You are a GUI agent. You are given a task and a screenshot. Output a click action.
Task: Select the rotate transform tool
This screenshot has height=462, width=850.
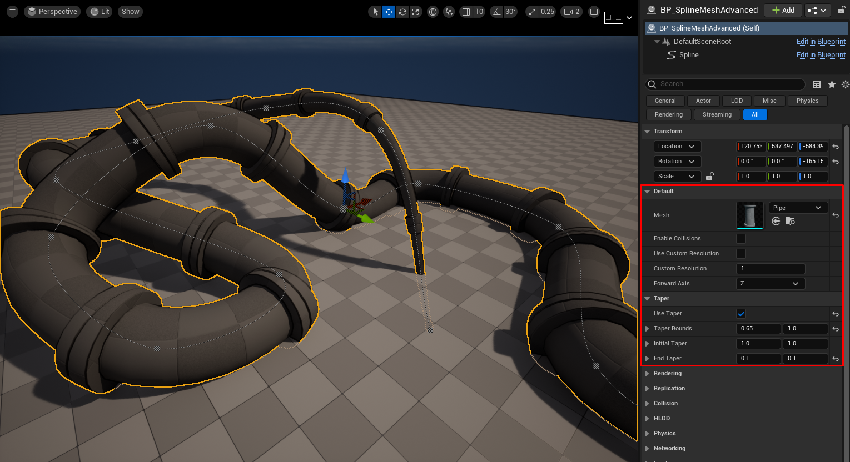[402, 12]
